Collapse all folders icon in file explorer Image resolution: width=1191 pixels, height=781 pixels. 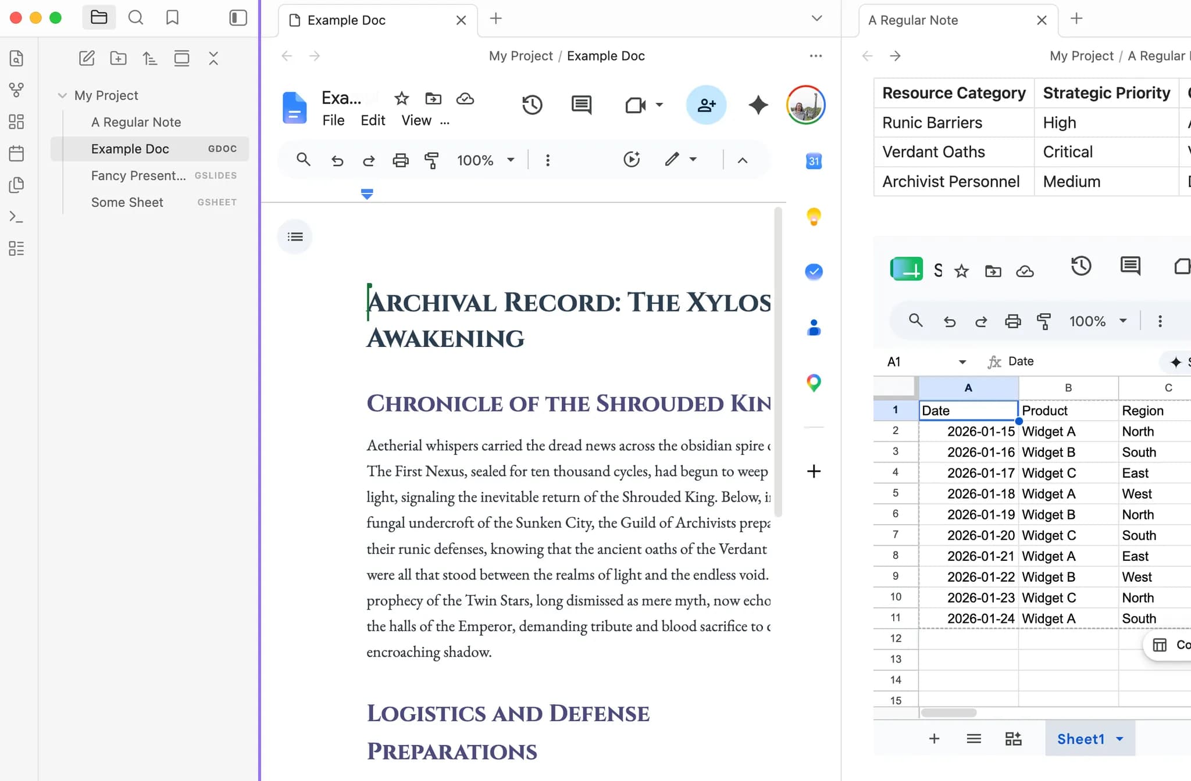click(213, 58)
